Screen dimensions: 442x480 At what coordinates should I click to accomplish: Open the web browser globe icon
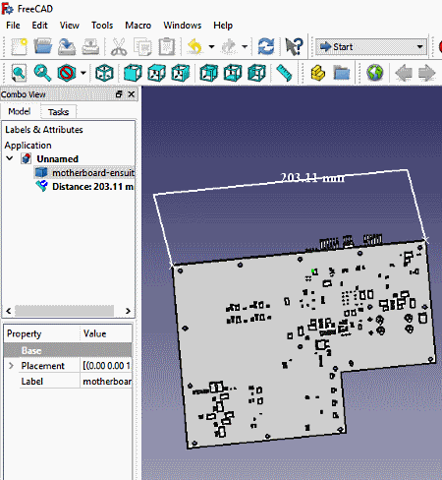coord(375,73)
